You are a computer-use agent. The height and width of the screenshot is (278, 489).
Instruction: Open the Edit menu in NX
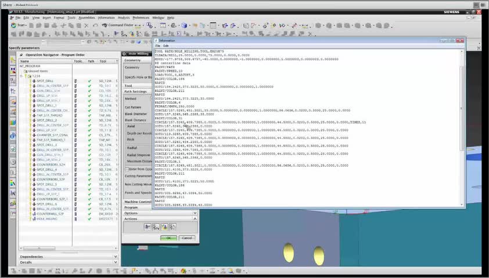pos(26,18)
